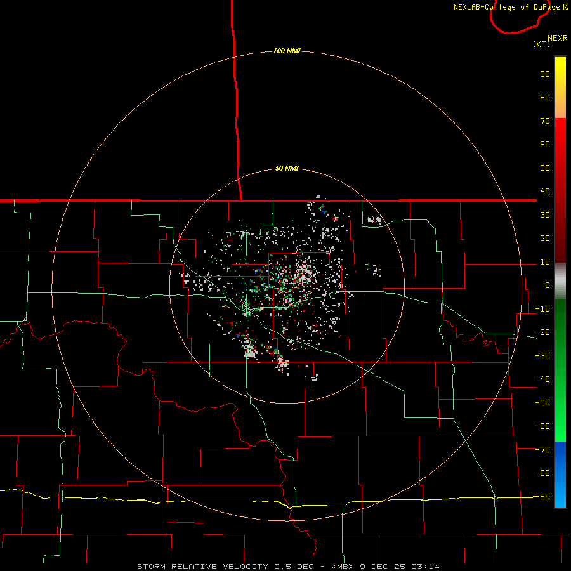The image size is (571, 571).
Task: Click the 90 value on the velocity scale
Action: point(545,74)
